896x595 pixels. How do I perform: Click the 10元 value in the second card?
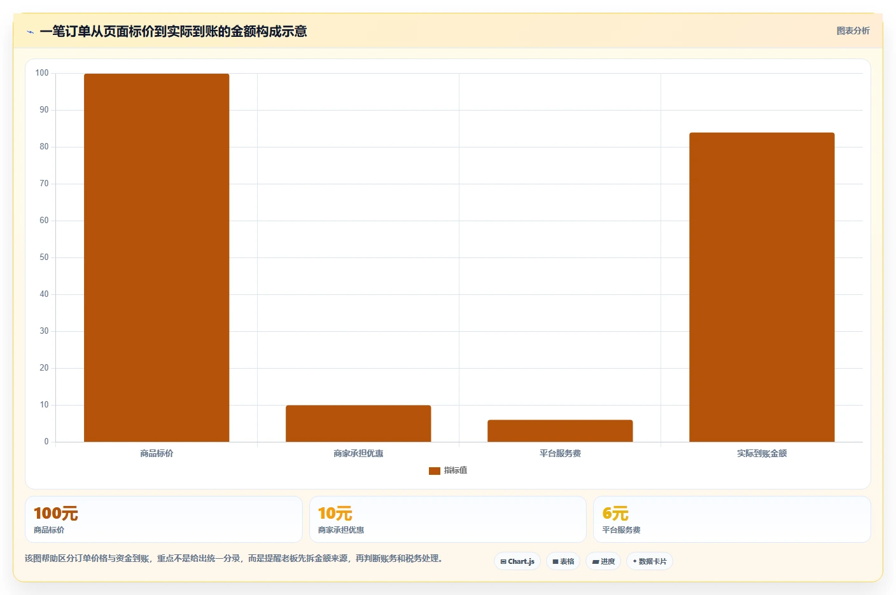click(x=335, y=514)
